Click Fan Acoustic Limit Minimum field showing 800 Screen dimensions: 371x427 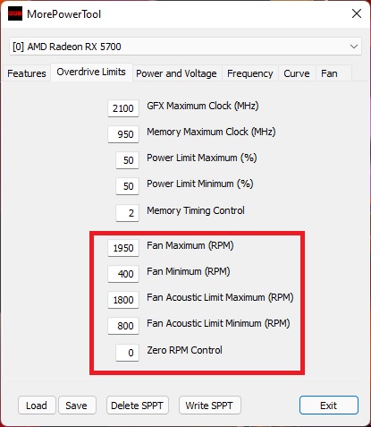pyautogui.click(x=123, y=326)
